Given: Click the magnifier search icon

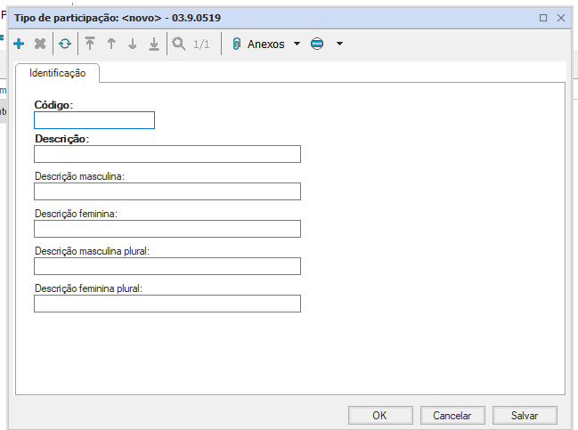Looking at the screenshot, I should point(179,44).
